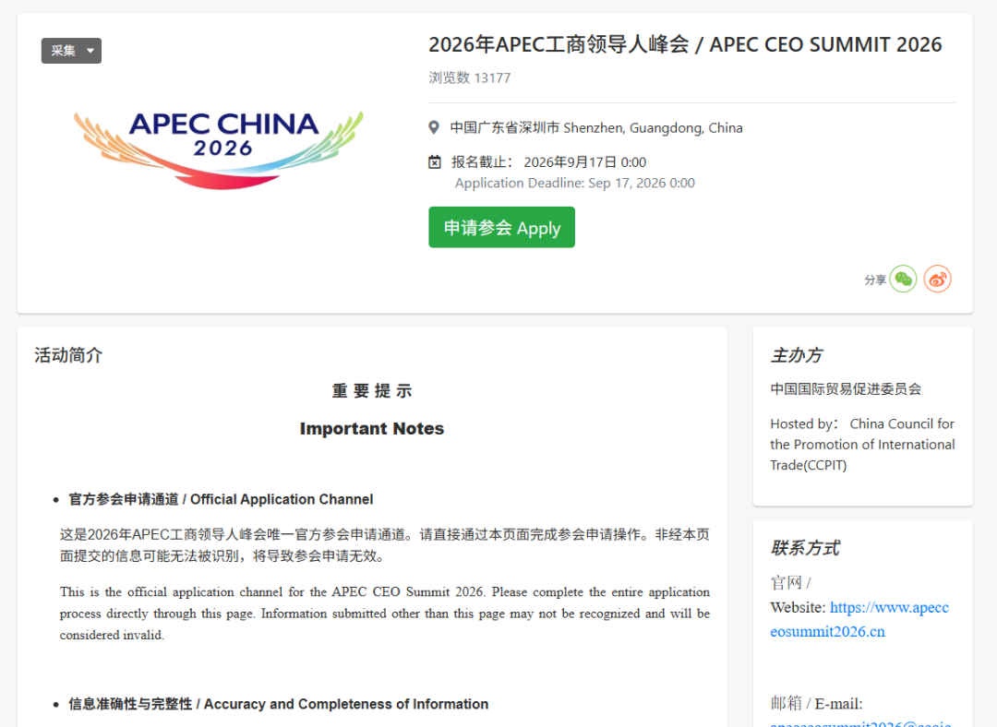The height and width of the screenshot is (727, 997).
Task: Click the 分享 share label
Action: click(875, 280)
